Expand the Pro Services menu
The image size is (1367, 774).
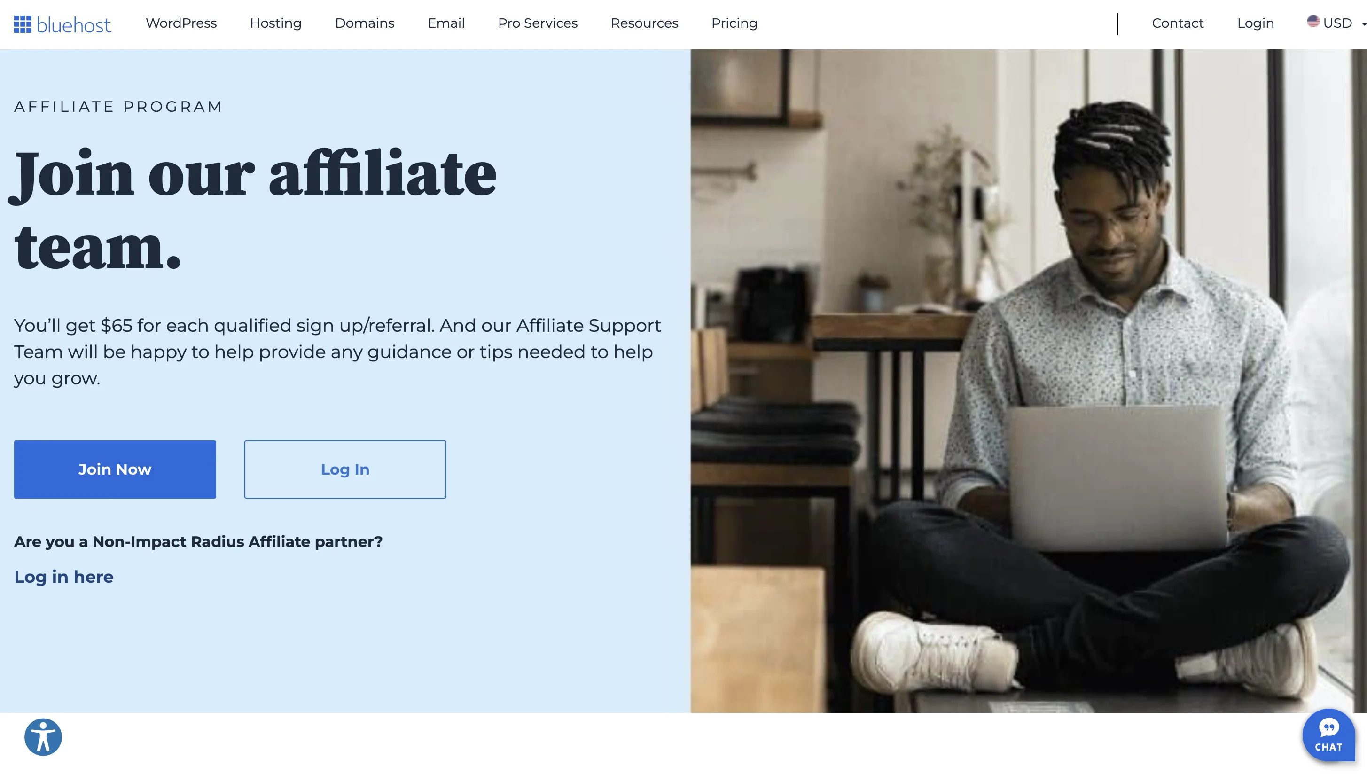point(537,23)
